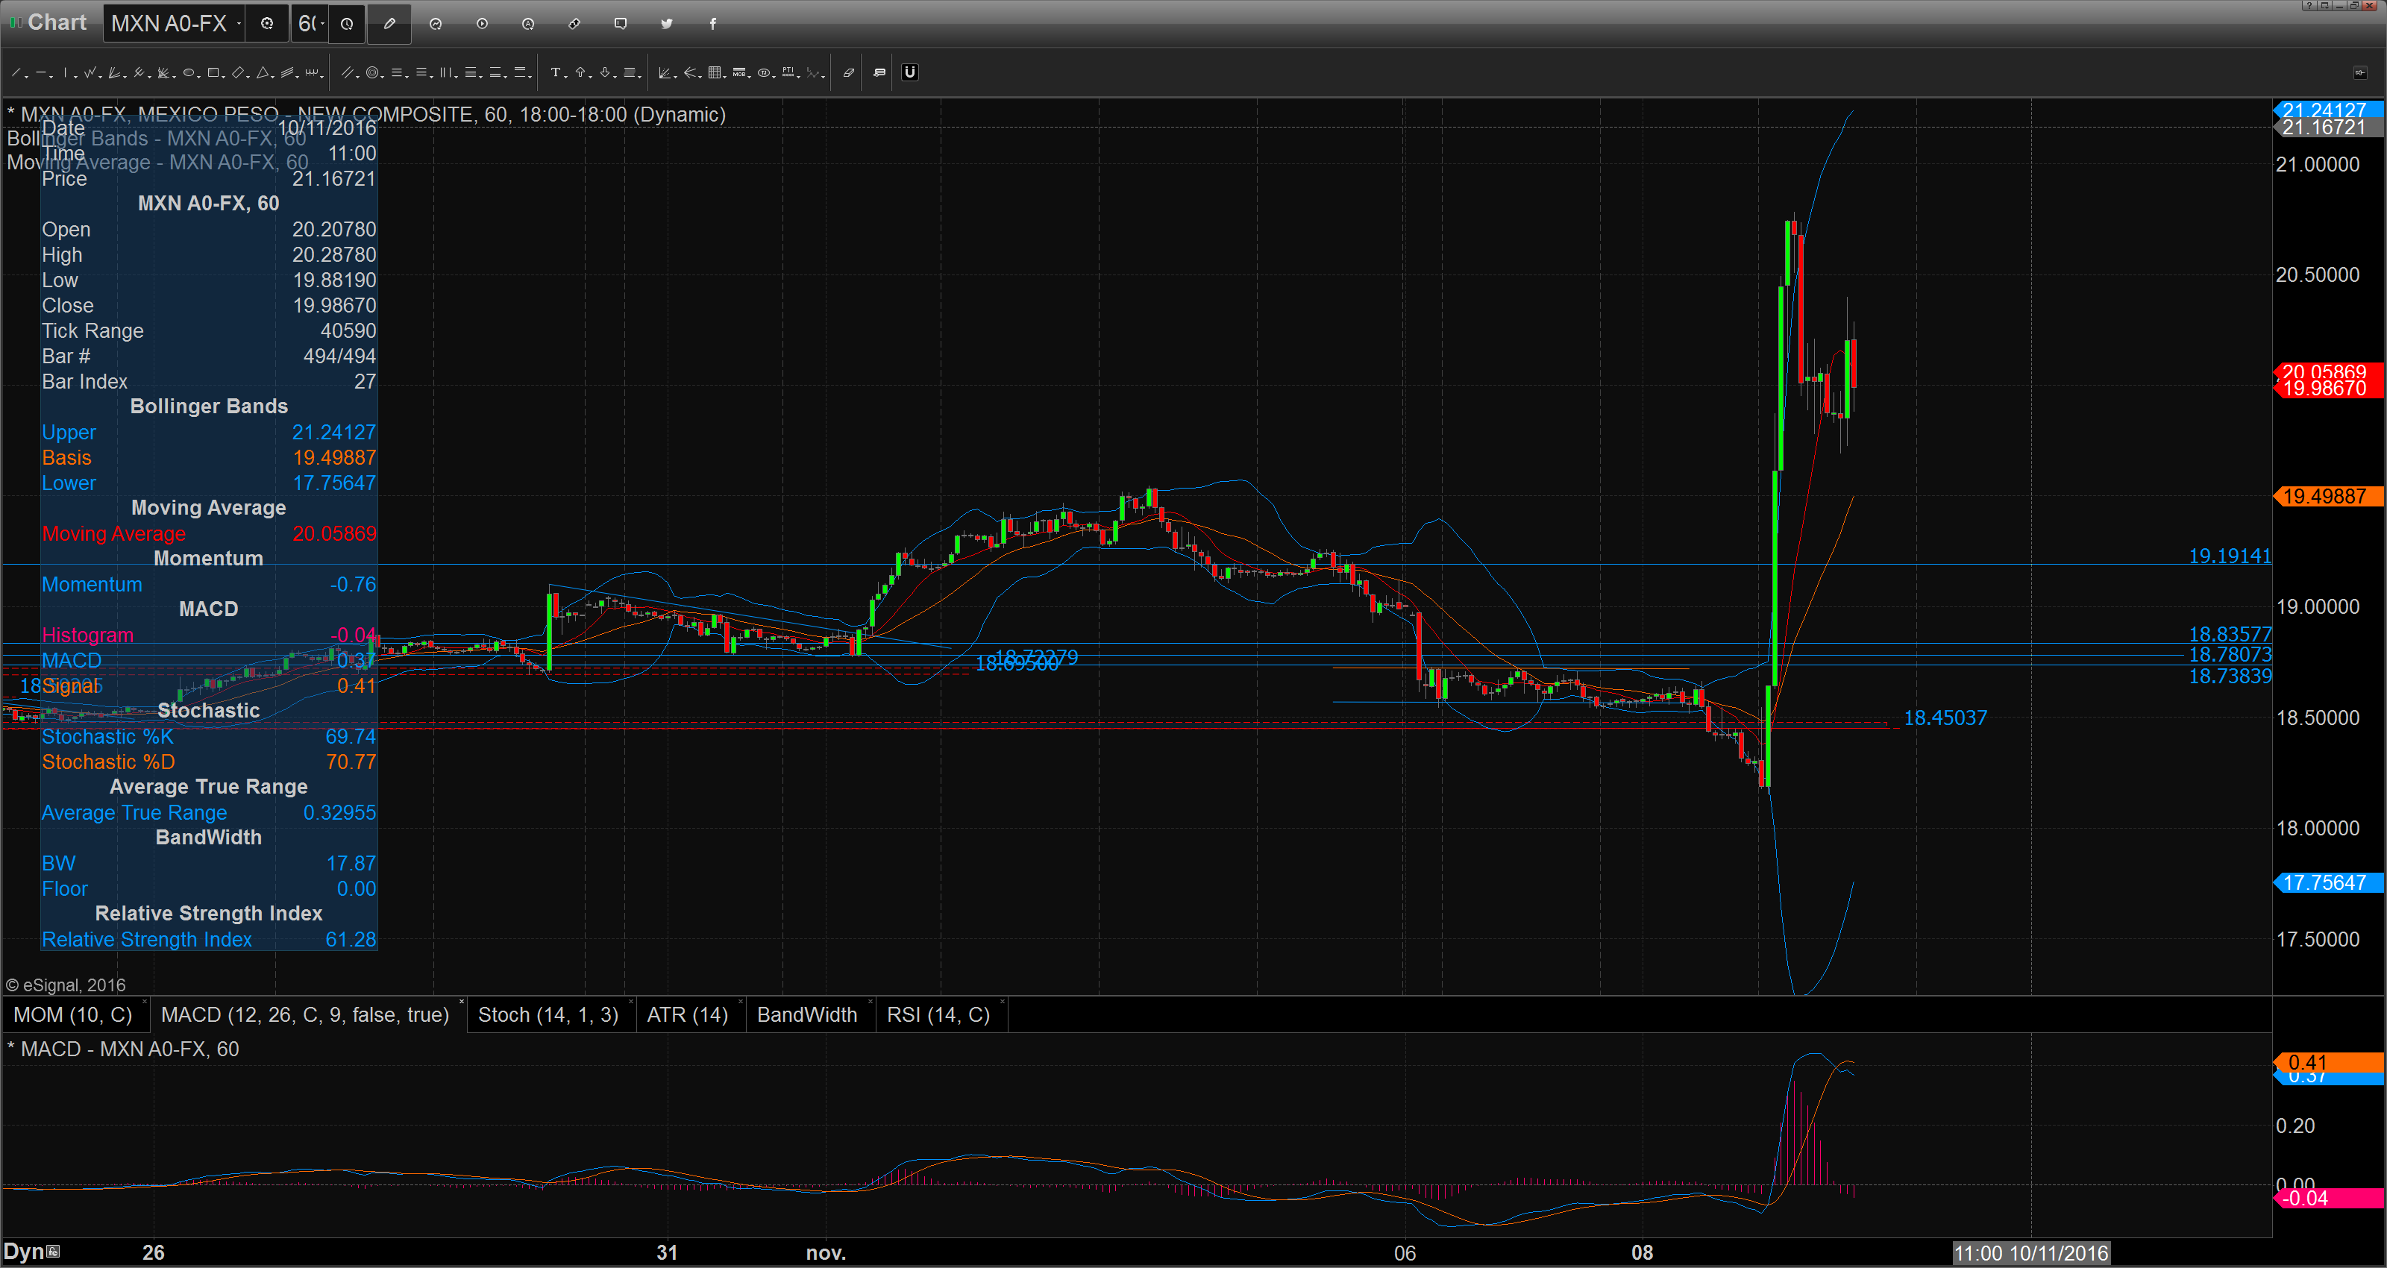Select the PTI study tool

tap(788, 72)
